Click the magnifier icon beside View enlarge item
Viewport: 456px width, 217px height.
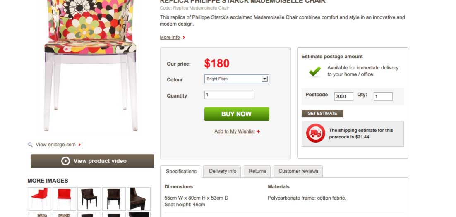coord(30,145)
